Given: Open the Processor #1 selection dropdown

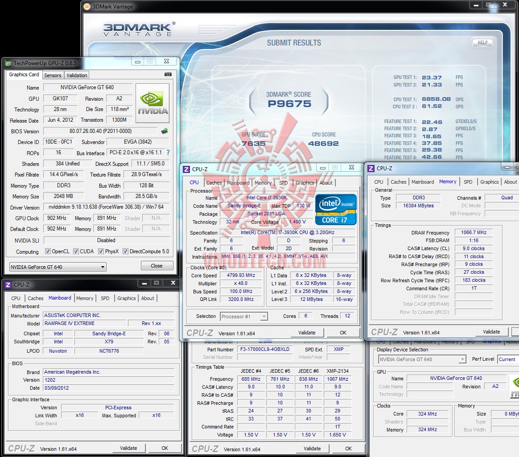Looking at the screenshot, I should tap(243, 317).
